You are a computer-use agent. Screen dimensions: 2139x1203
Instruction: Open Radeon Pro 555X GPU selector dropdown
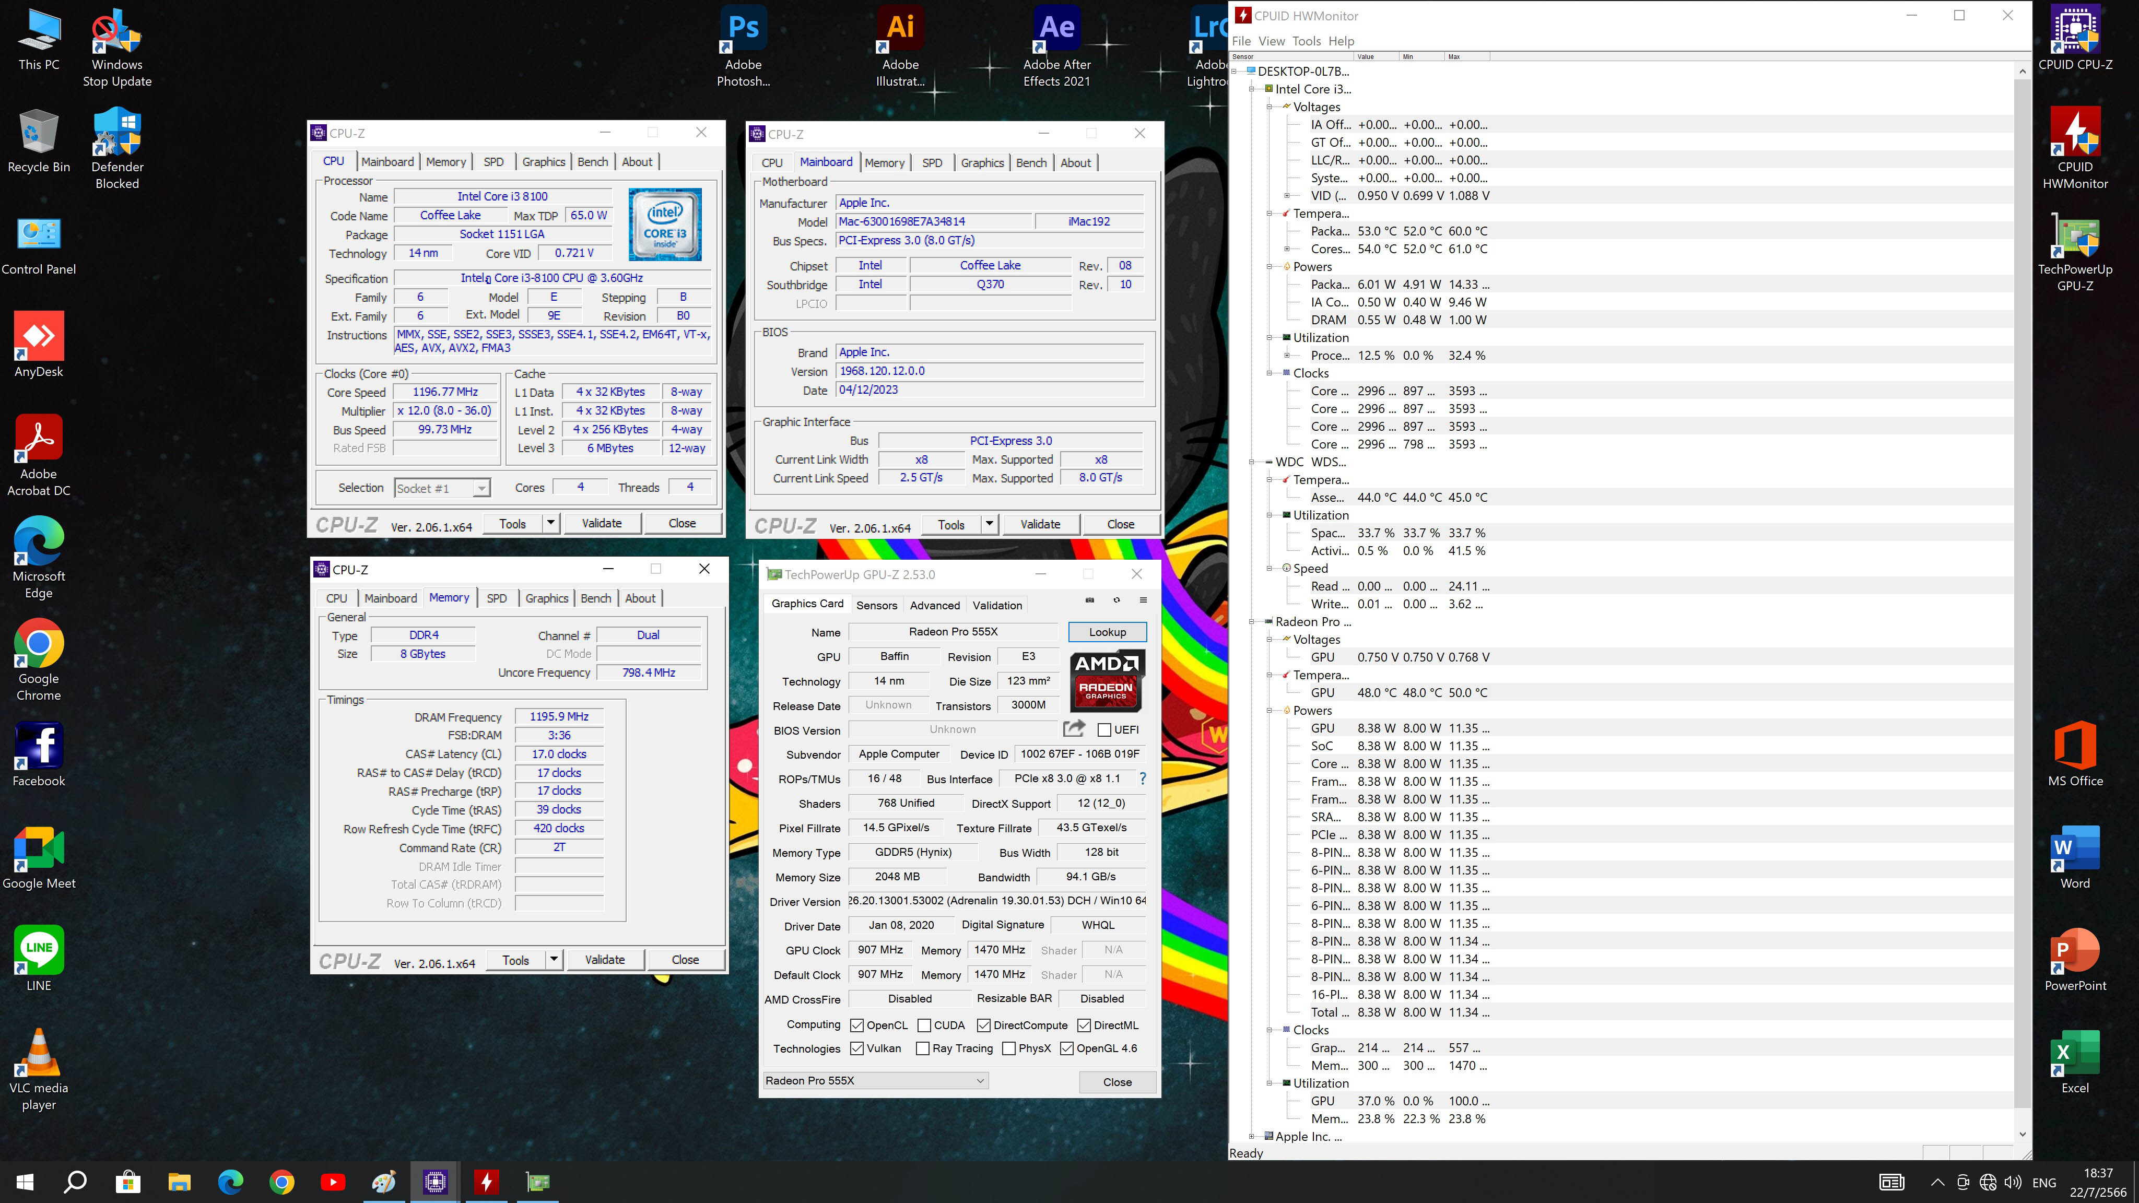[876, 1081]
